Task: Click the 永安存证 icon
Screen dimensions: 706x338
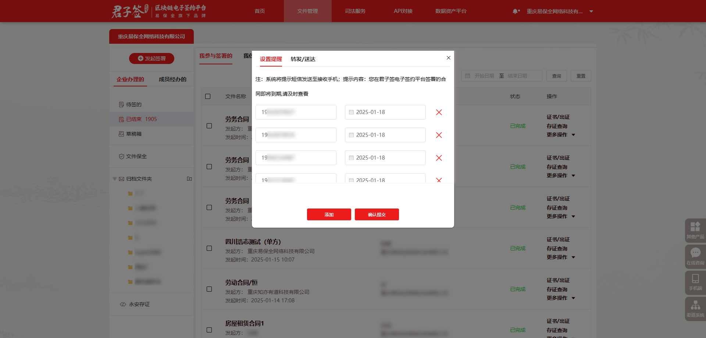Action: (123, 304)
